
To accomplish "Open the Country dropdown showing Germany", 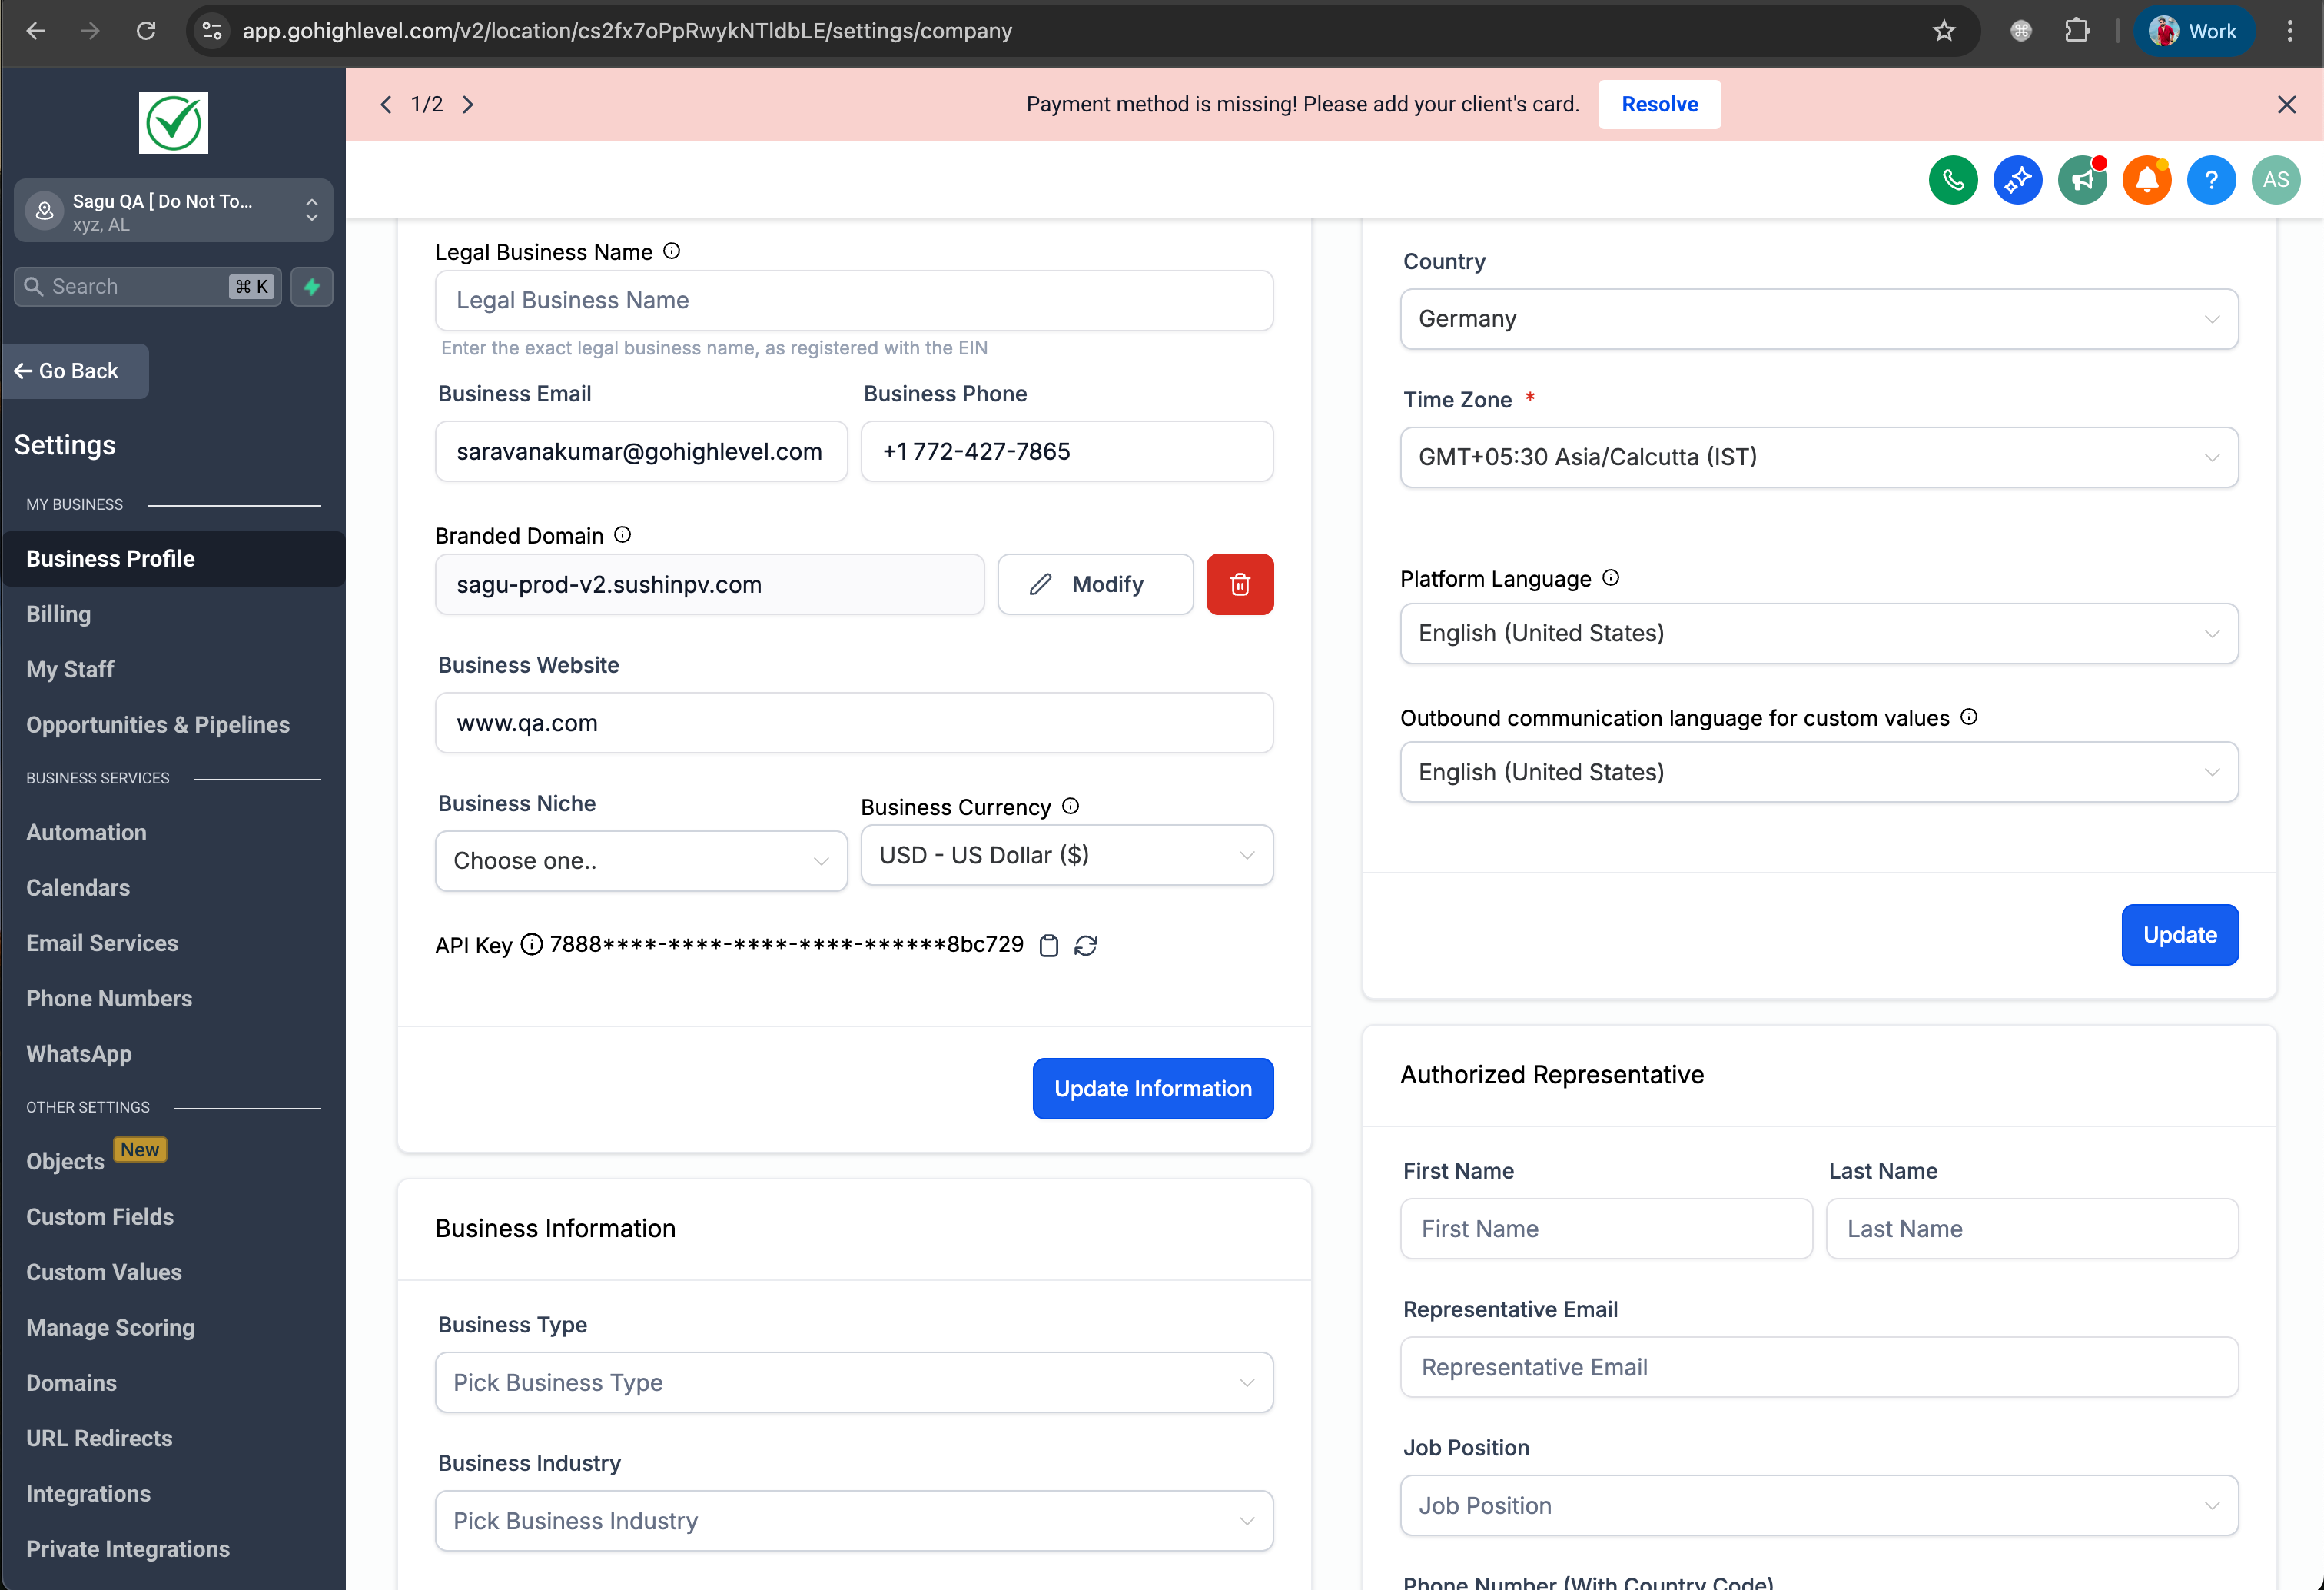I will [1818, 318].
